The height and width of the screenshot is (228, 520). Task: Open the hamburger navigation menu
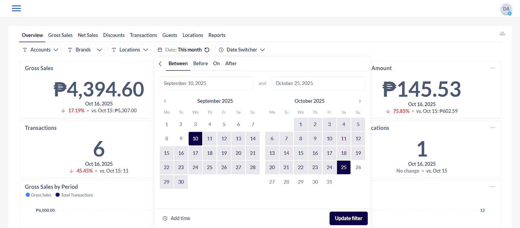click(x=16, y=8)
